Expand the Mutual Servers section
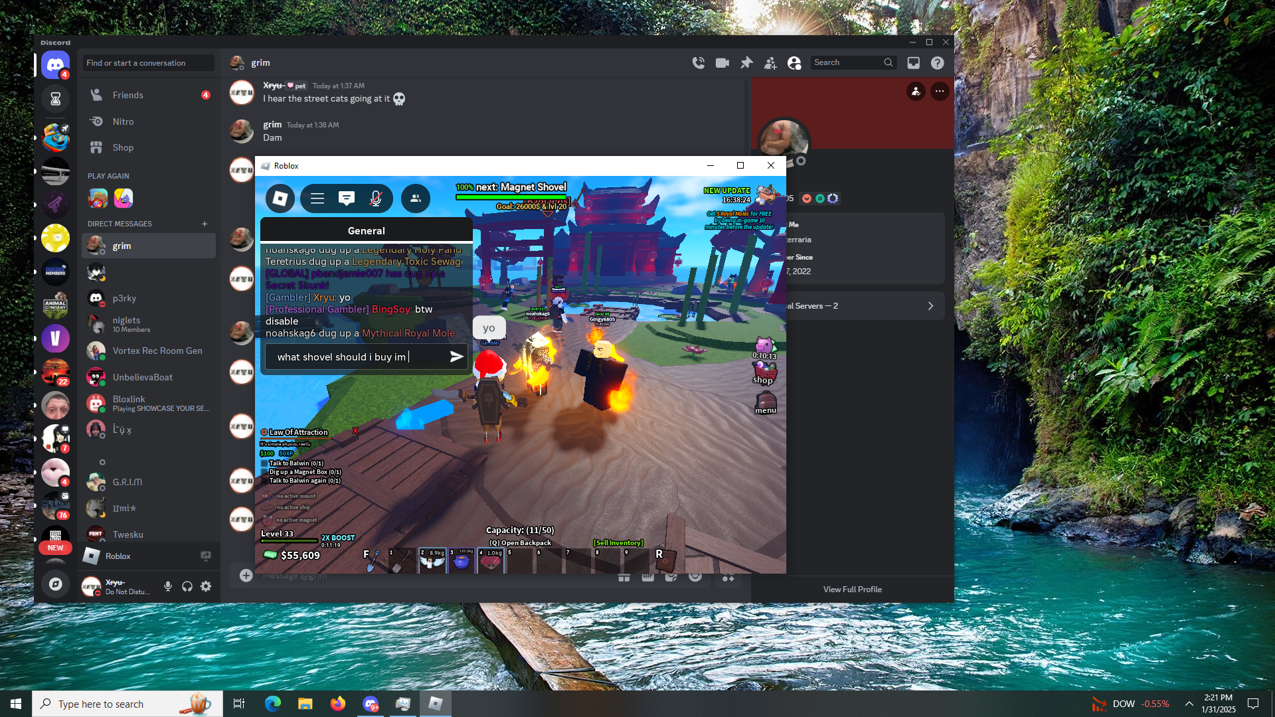The image size is (1275, 717). pos(863,306)
